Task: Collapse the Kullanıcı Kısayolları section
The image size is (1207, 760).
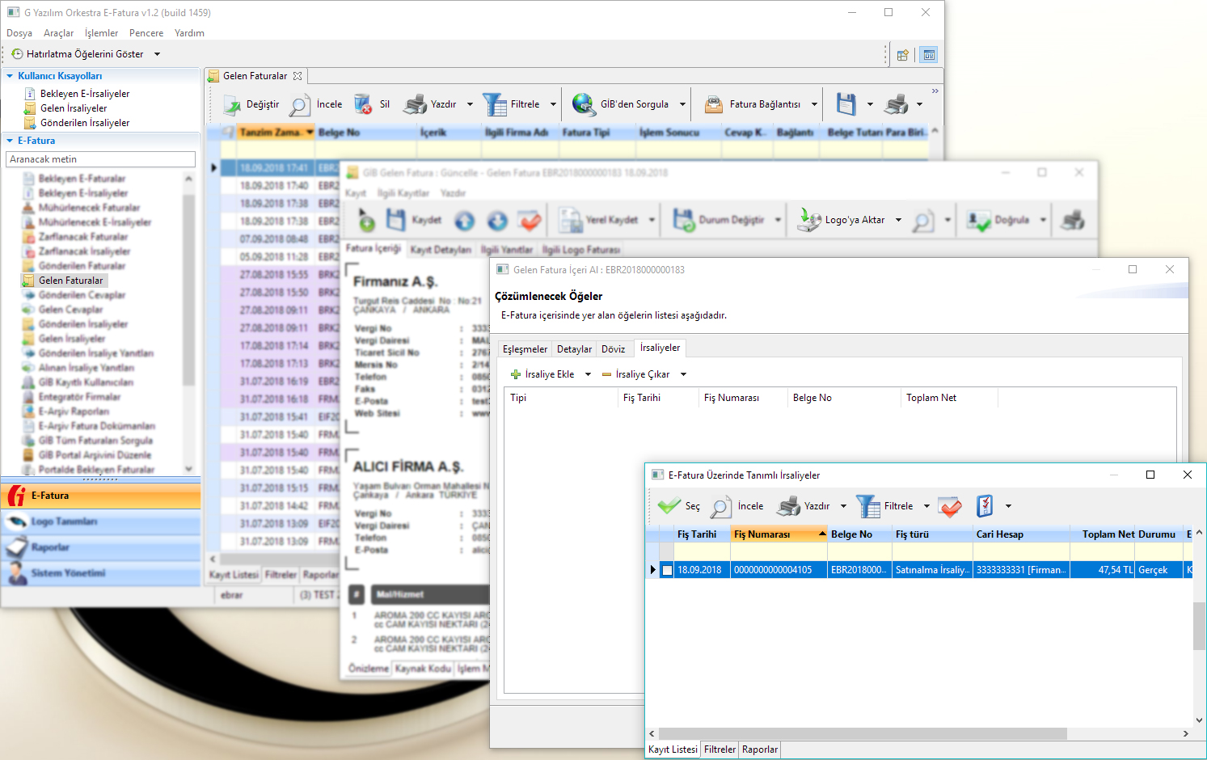Action: pos(10,76)
